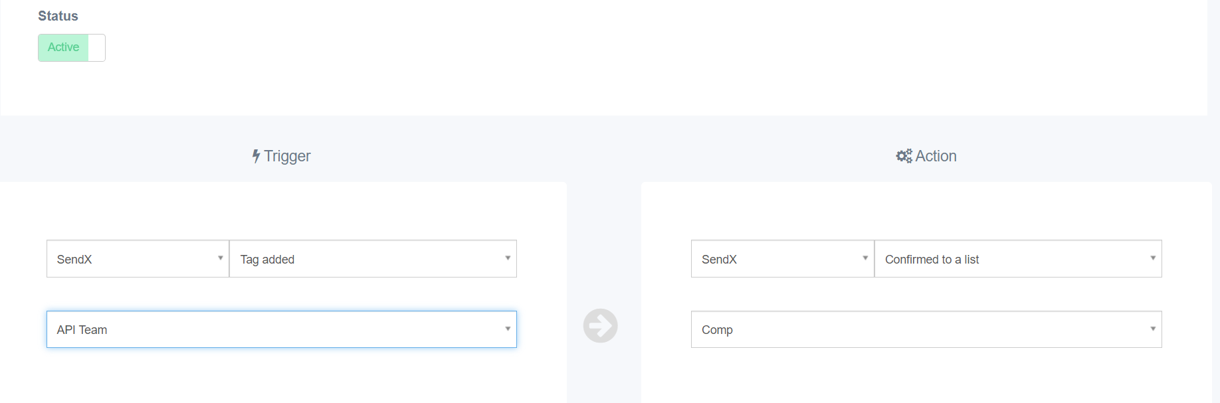Toggle the Active status switch

coord(72,48)
